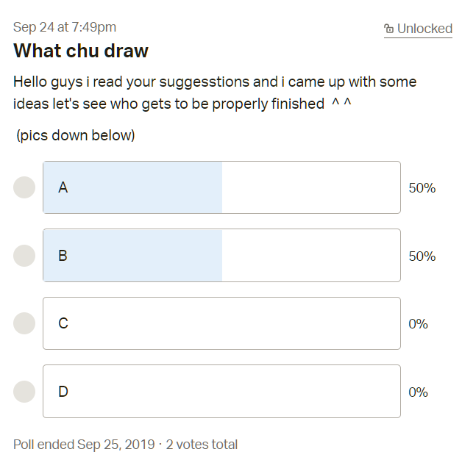The image size is (462, 460).
Task: Click the open padlock icon beside Unlocked
Action: [388, 29]
